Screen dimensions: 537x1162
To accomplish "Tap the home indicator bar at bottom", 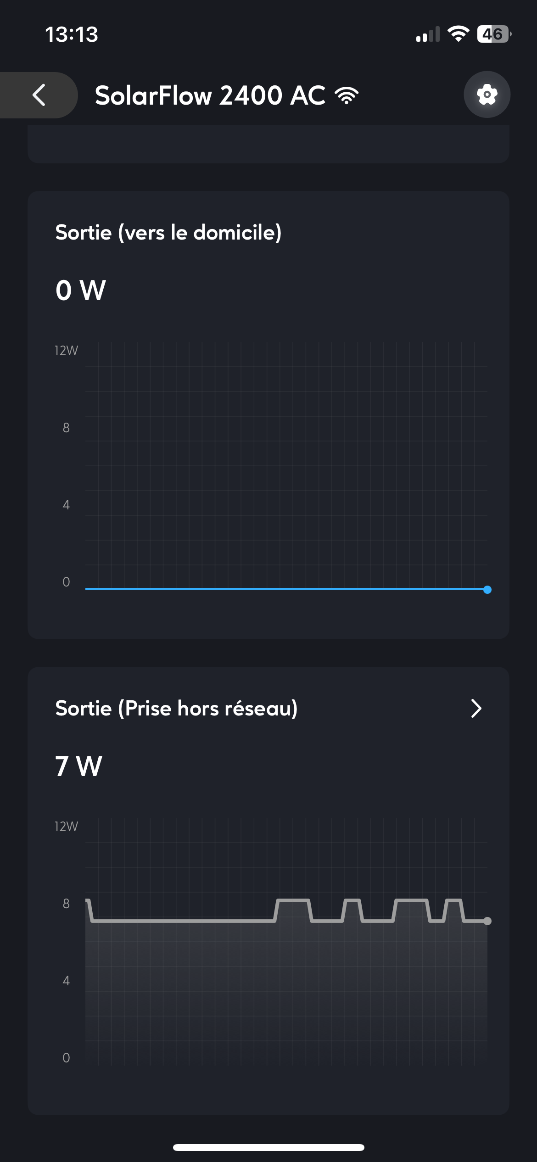I will coord(268,1147).
